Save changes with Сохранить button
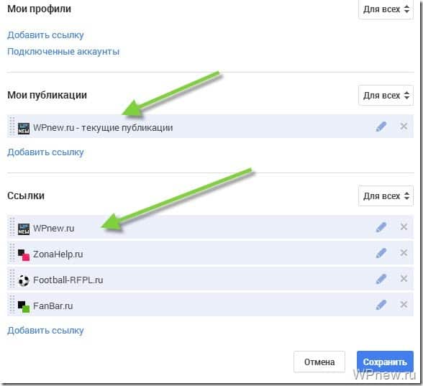Screen dimensions: 423x386 [385, 362]
